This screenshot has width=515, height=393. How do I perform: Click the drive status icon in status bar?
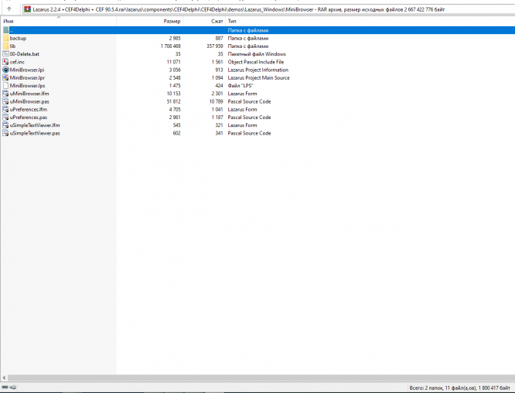9,388
